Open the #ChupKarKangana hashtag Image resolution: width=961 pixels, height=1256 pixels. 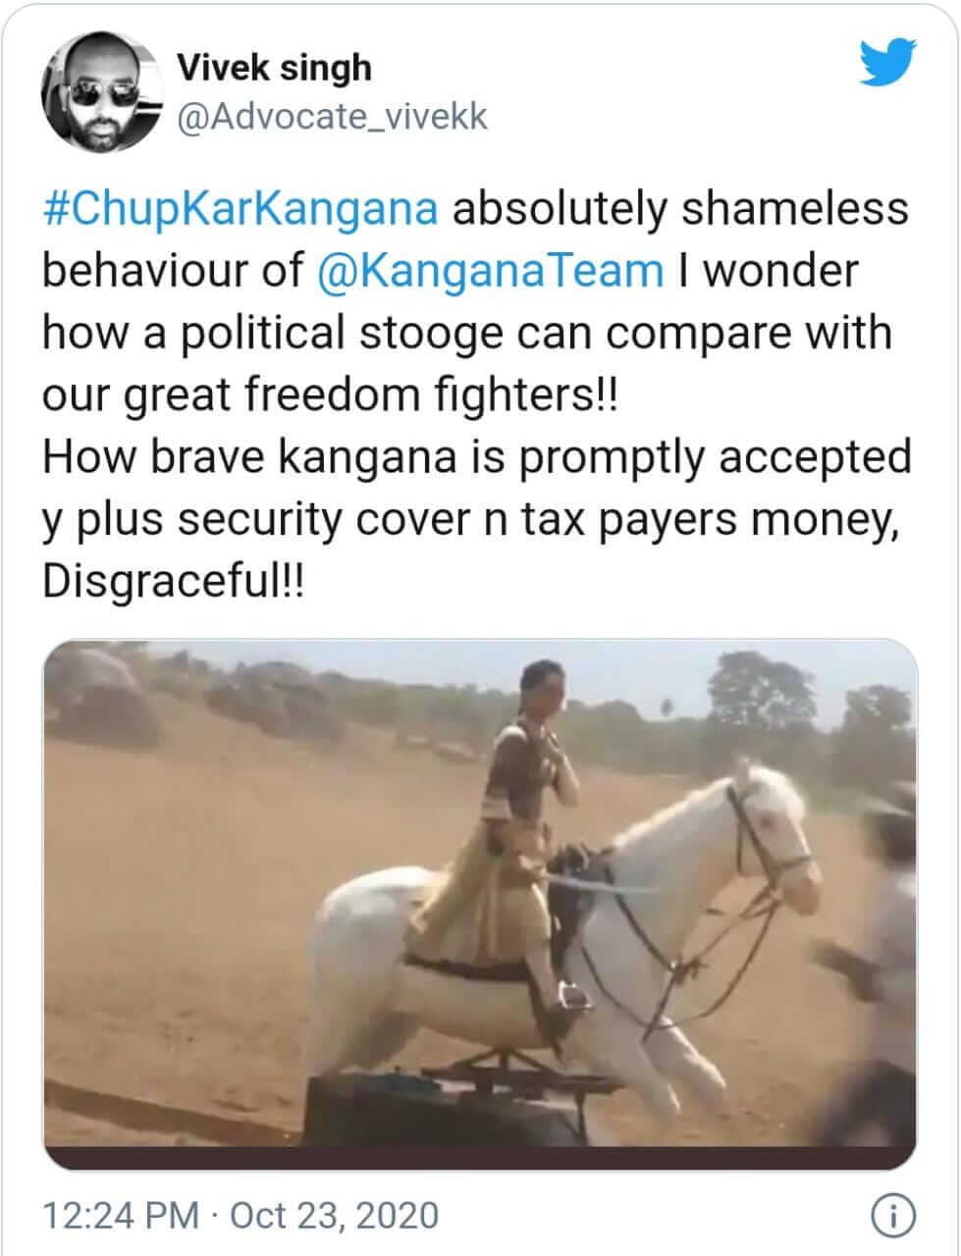[x=240, y=209]
